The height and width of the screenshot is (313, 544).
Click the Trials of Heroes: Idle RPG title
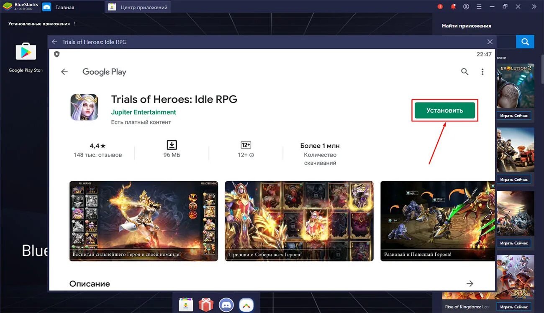coord(174,99)
